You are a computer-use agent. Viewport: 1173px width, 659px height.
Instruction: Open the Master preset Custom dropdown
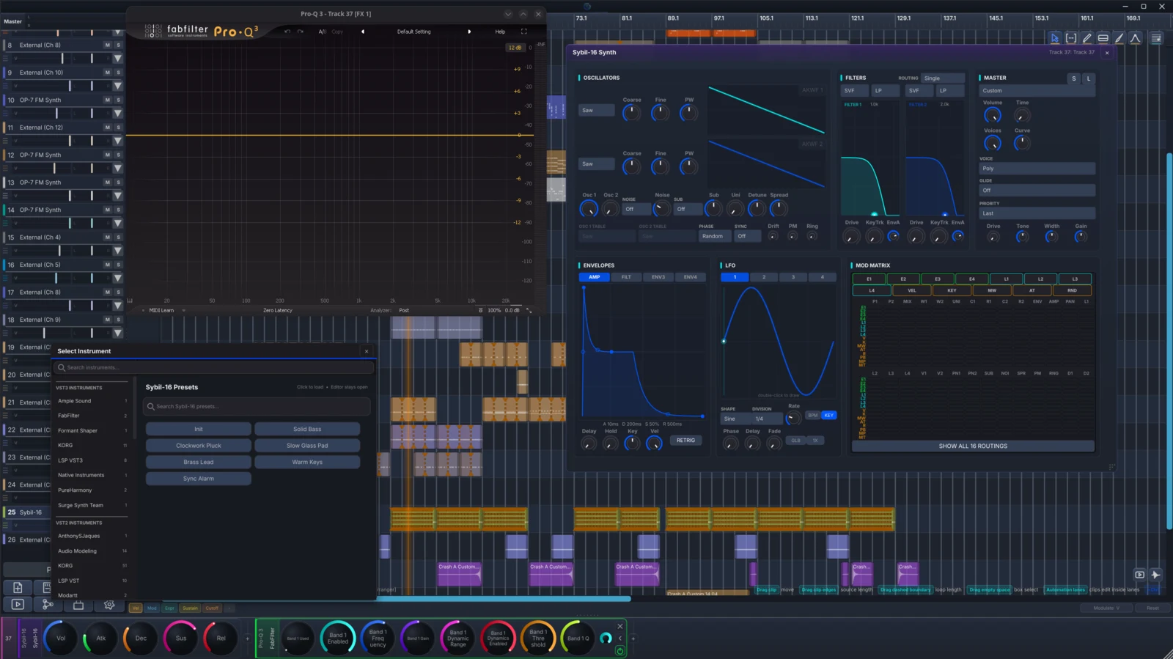pyautogui.click(x=1037, y=91)
